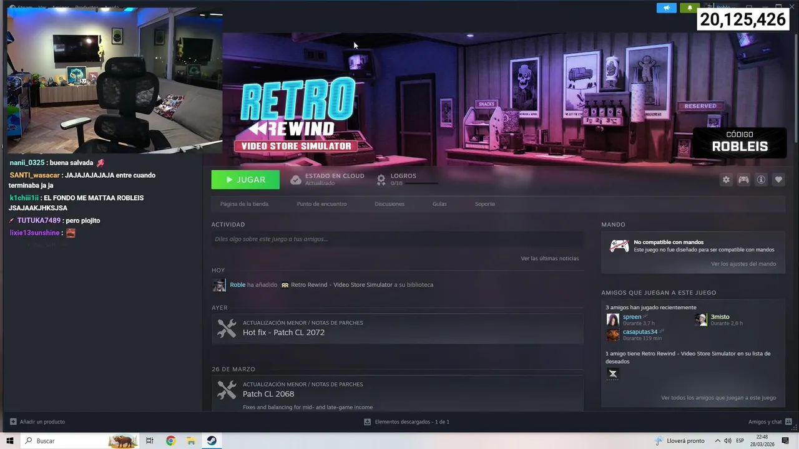This screenshot has height=449, width=799.
Task: Click Elementos descargados - 1 de 1 text
Action: [x=412, y=422]
